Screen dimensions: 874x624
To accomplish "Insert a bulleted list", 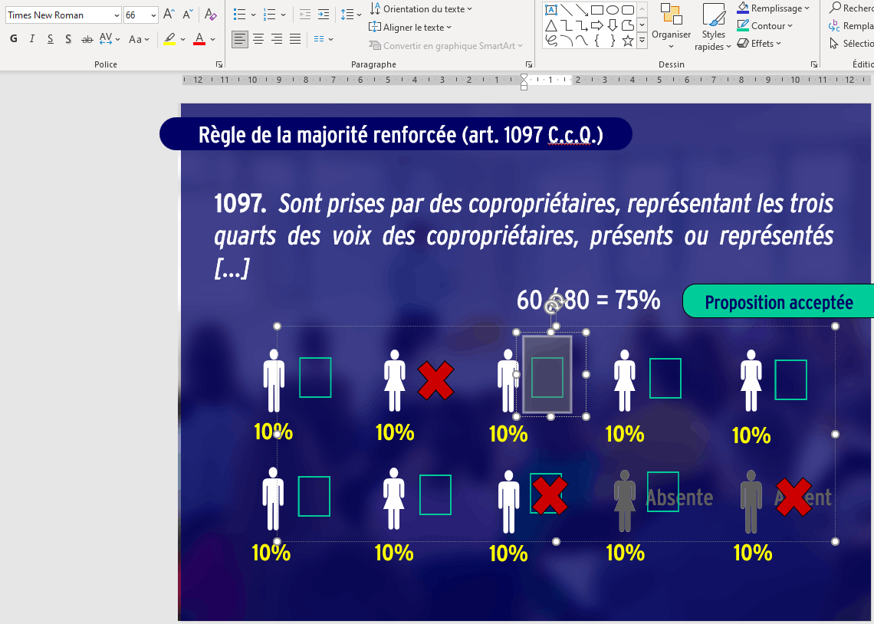I will click(x=240, y=15).
